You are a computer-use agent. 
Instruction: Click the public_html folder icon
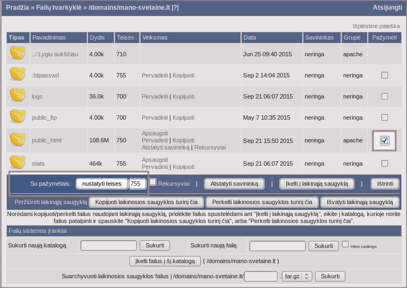coord(18,140)
